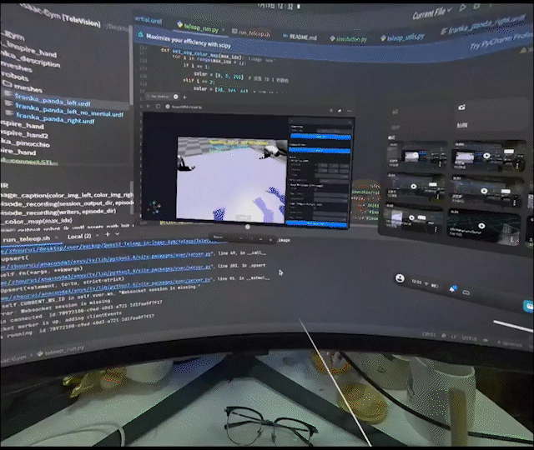Screen dimensions: 534x450
Task: Open the top-left recording thumbnail
Action: (416, 155)
